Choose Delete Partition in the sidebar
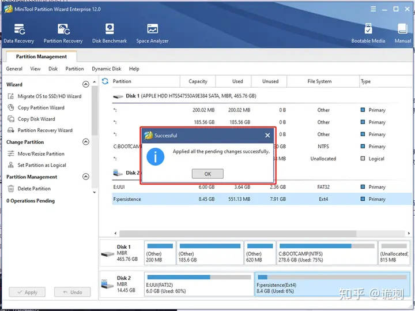This screenshot has height=311, width=415. pyautogui.click(x=29, y=189)
